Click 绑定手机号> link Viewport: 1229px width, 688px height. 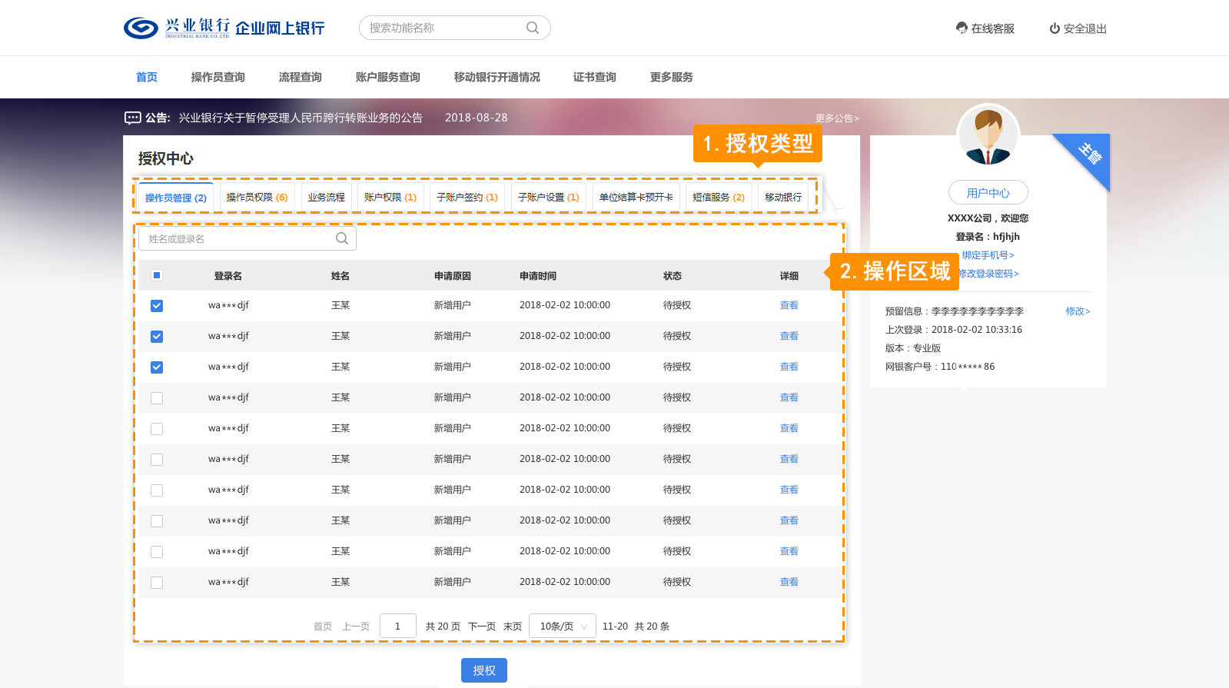click(x=988, y=255)
